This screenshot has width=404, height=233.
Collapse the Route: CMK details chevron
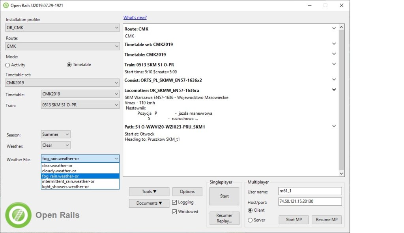tap(334, 28)
